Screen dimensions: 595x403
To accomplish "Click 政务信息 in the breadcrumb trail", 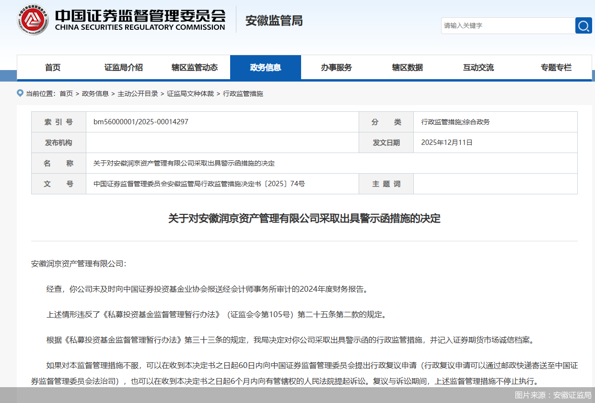I will coord(95,94).
